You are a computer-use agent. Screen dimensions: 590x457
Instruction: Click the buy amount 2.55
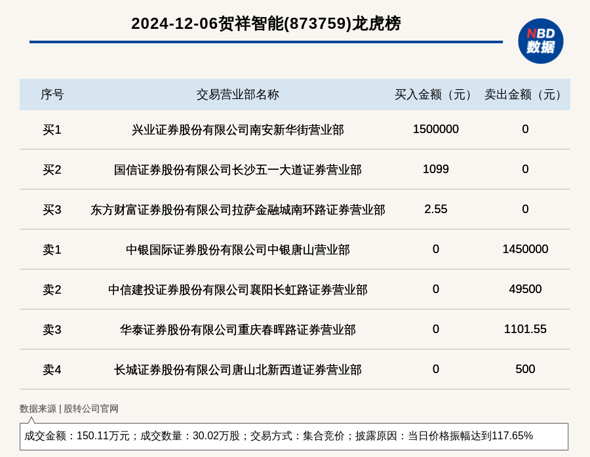point(436,209)
